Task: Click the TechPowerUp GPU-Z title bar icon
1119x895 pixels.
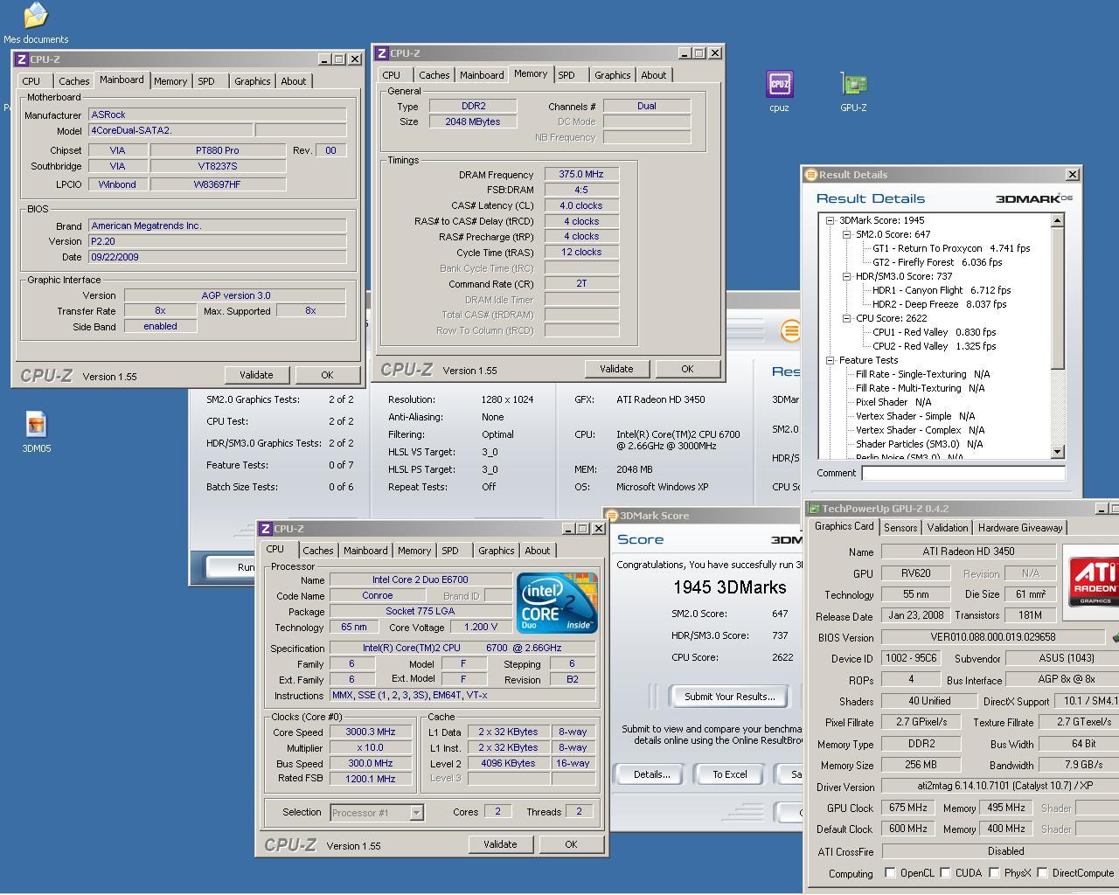Action: pyautogui.click(x=814, y=509)
